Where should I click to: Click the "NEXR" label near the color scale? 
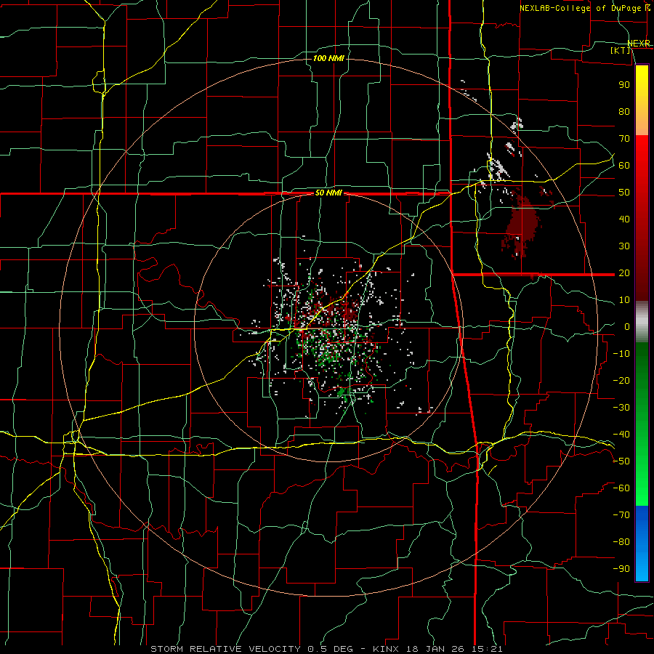[639, 44]
